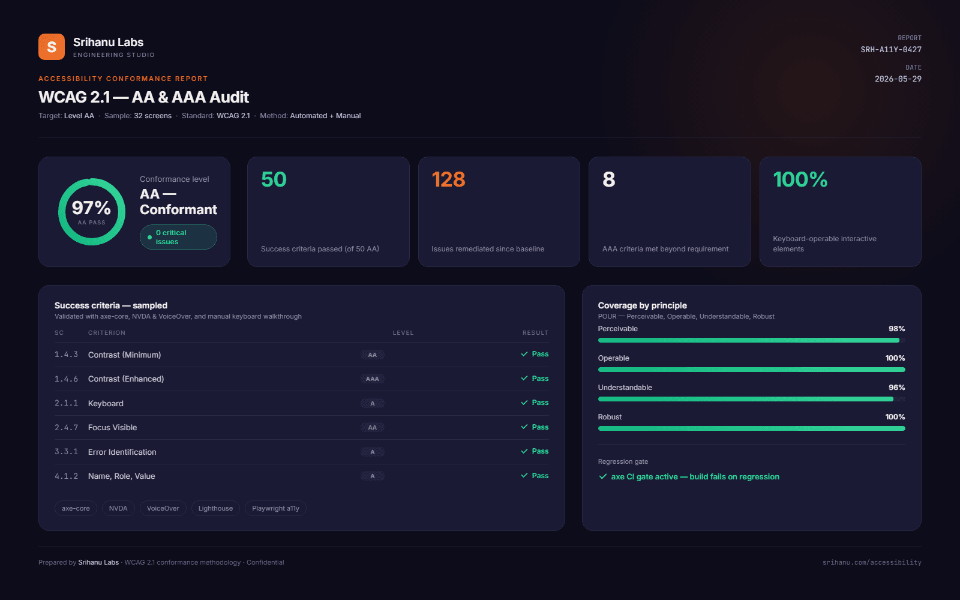Open the srihanu.com/accessibility footer link
Image resolution: width=960 pixels, height=600 pixels.
coord(872,562)
